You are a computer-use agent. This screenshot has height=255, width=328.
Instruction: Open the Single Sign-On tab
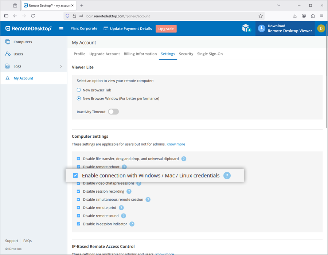210,54
